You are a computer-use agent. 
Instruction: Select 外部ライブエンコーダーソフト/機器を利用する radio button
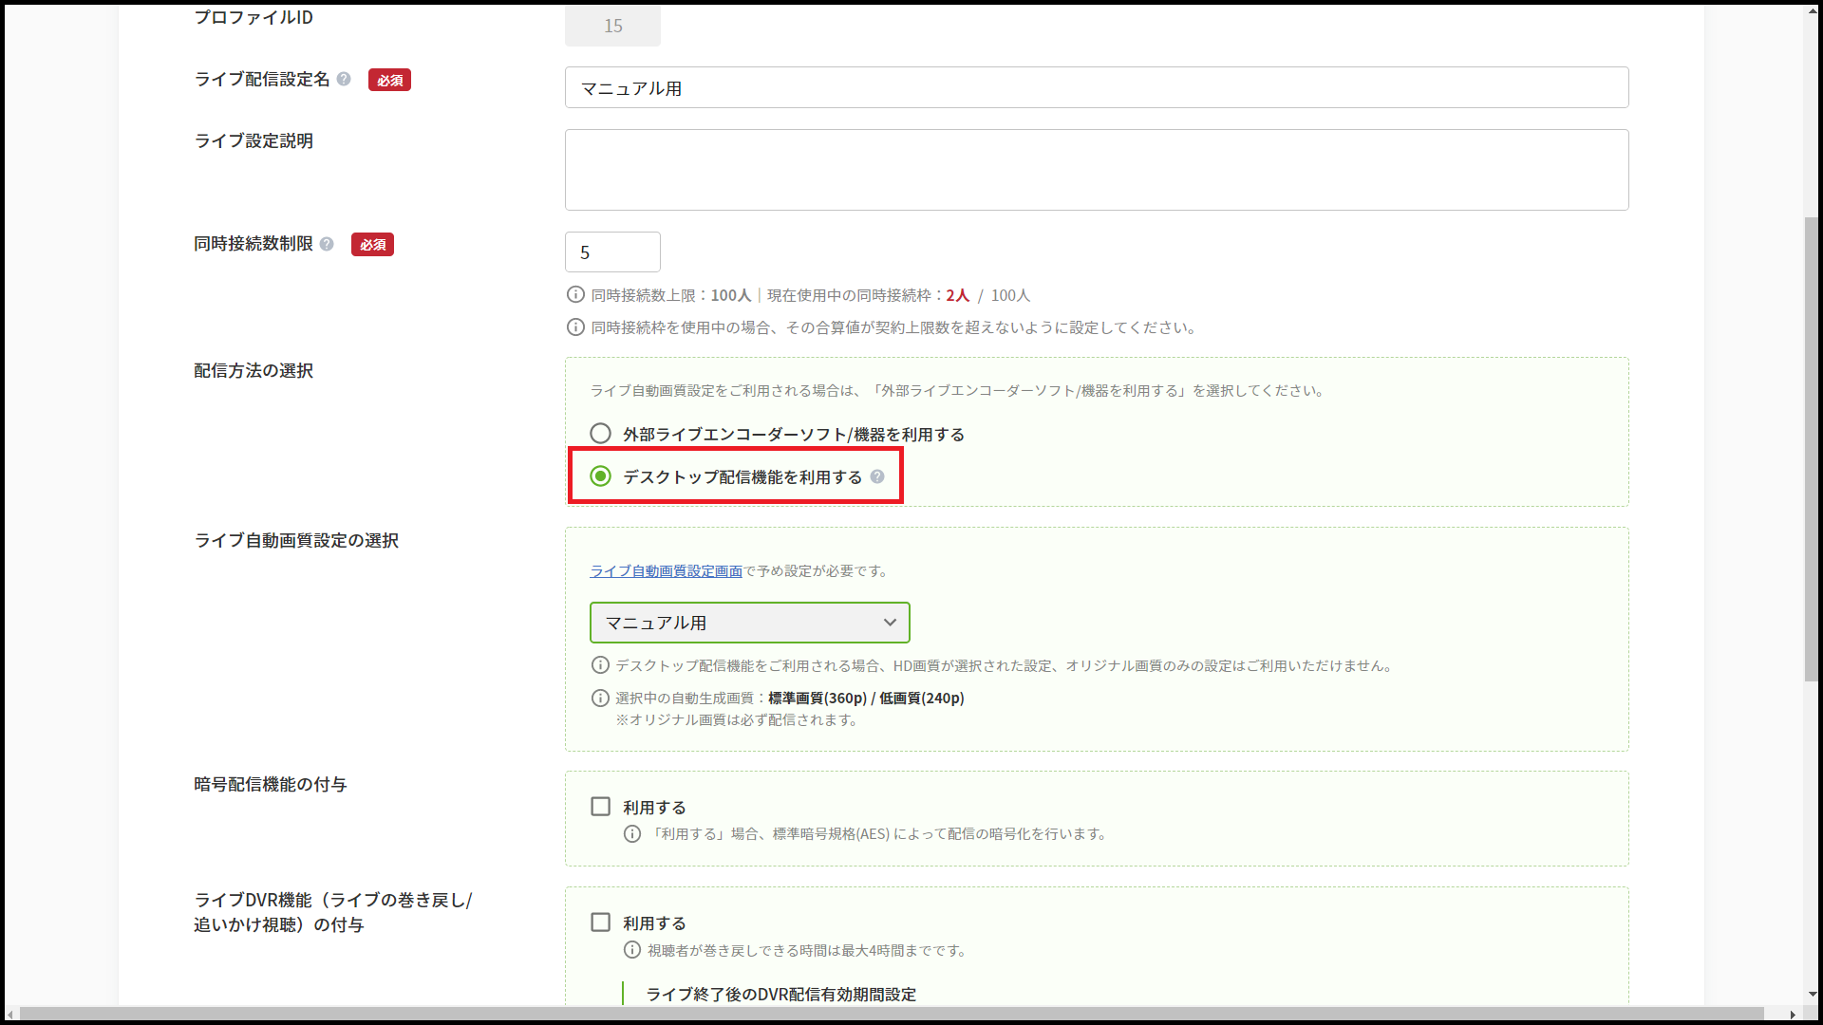pyautogui.click(x=600, y=434)
